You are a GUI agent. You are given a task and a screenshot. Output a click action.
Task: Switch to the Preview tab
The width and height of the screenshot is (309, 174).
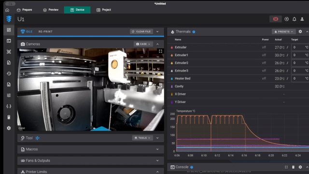coord(51,10)
